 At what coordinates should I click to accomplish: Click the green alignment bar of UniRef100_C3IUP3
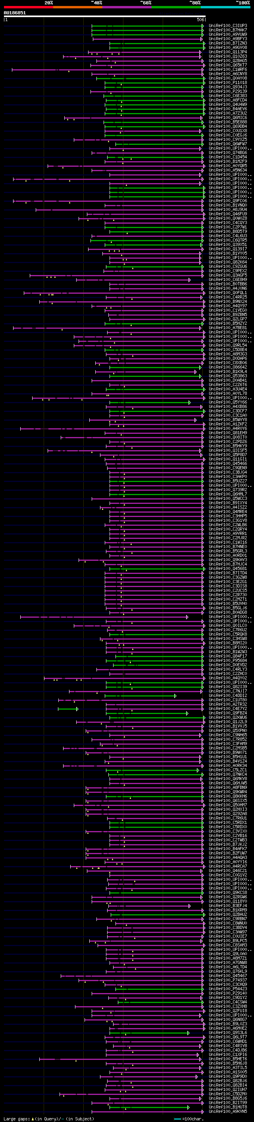(148, 26)
